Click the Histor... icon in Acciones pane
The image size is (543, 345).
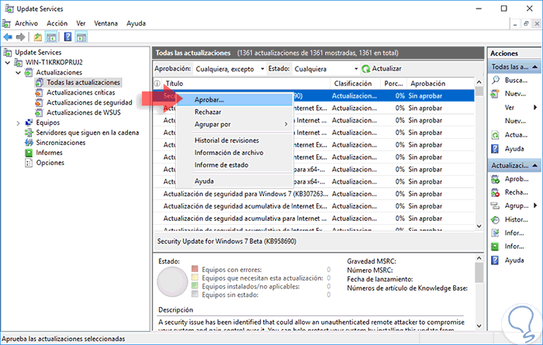click(x=496, y=219)
